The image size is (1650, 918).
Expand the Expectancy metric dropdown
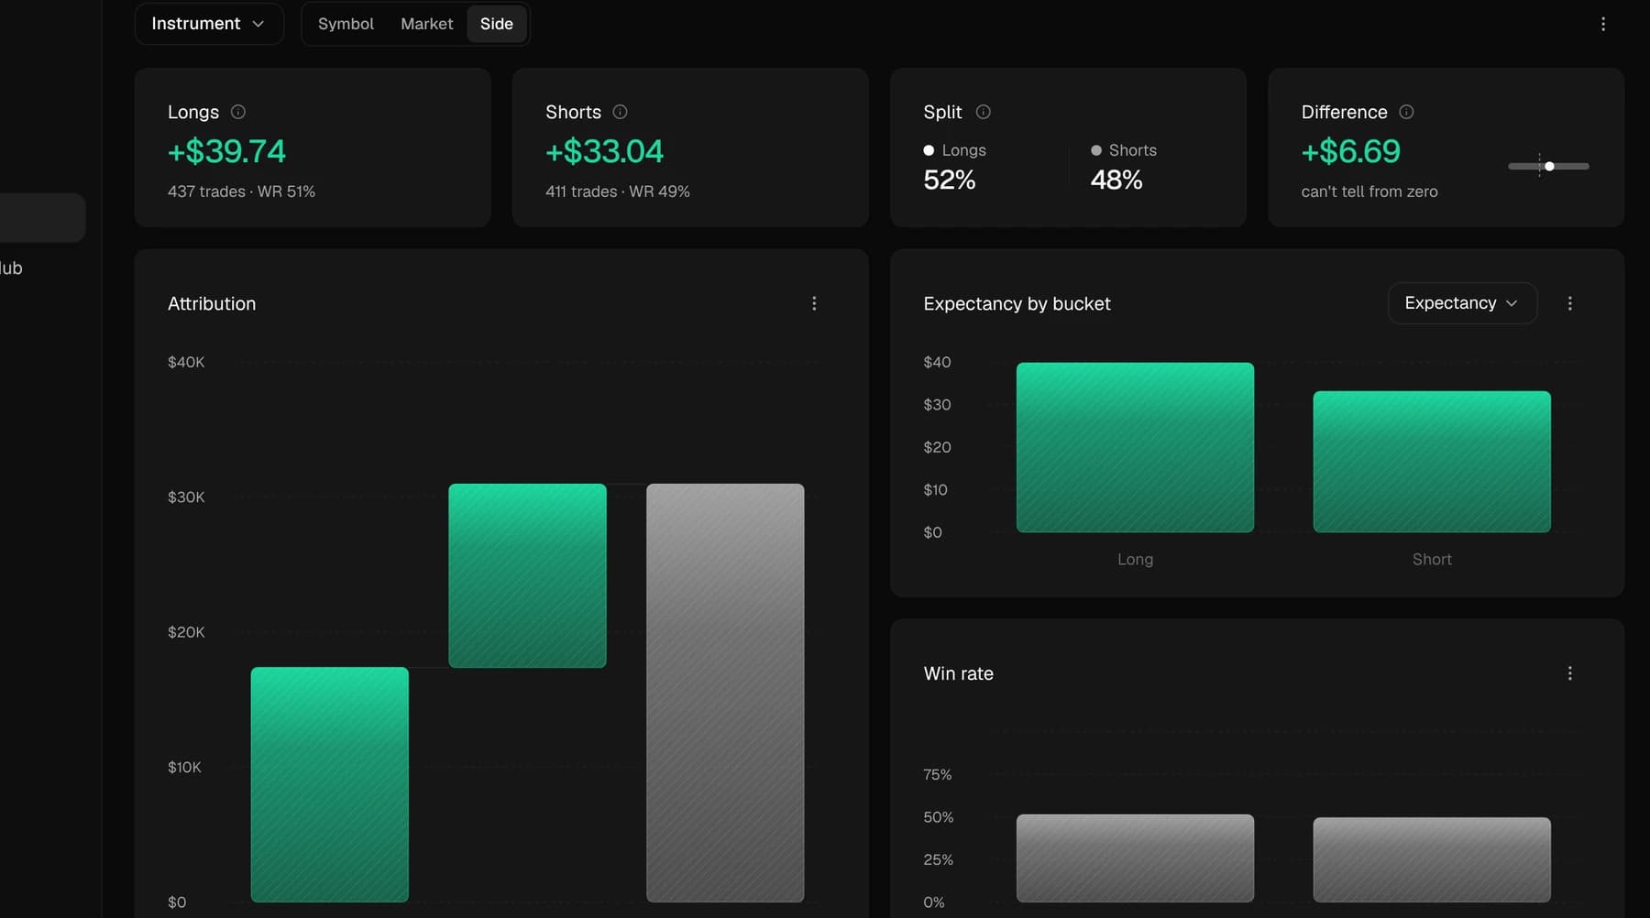tap(1462, 303)
